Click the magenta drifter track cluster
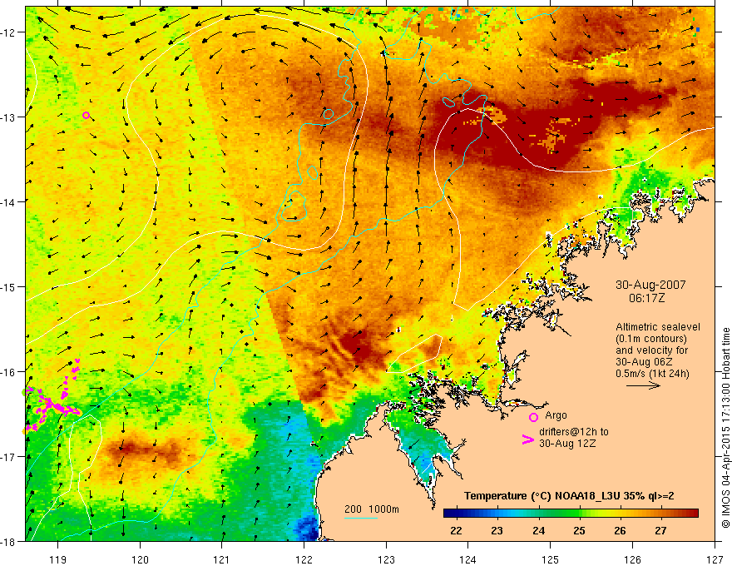This screenshot has height=566, width=732. (52, 398)
